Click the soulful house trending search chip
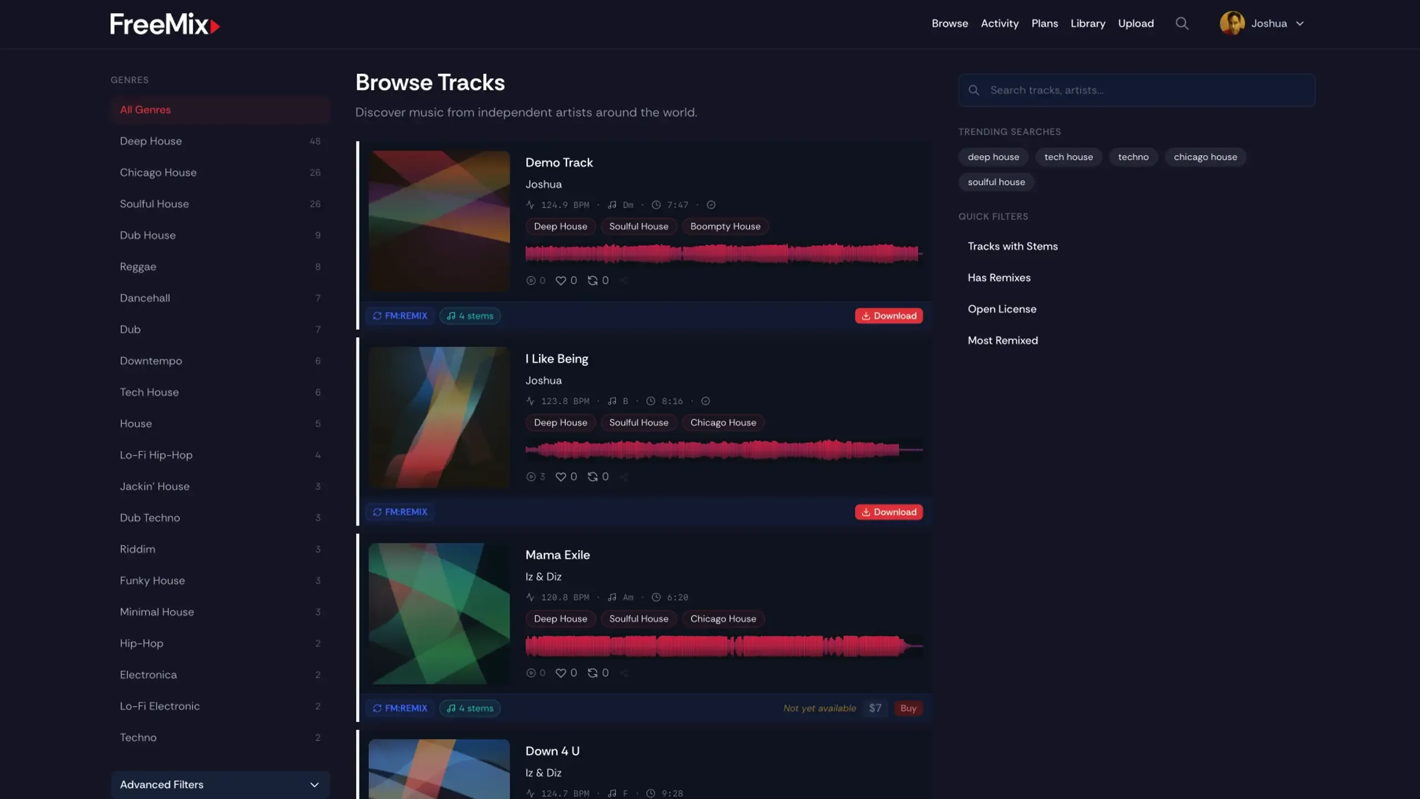 996,182
